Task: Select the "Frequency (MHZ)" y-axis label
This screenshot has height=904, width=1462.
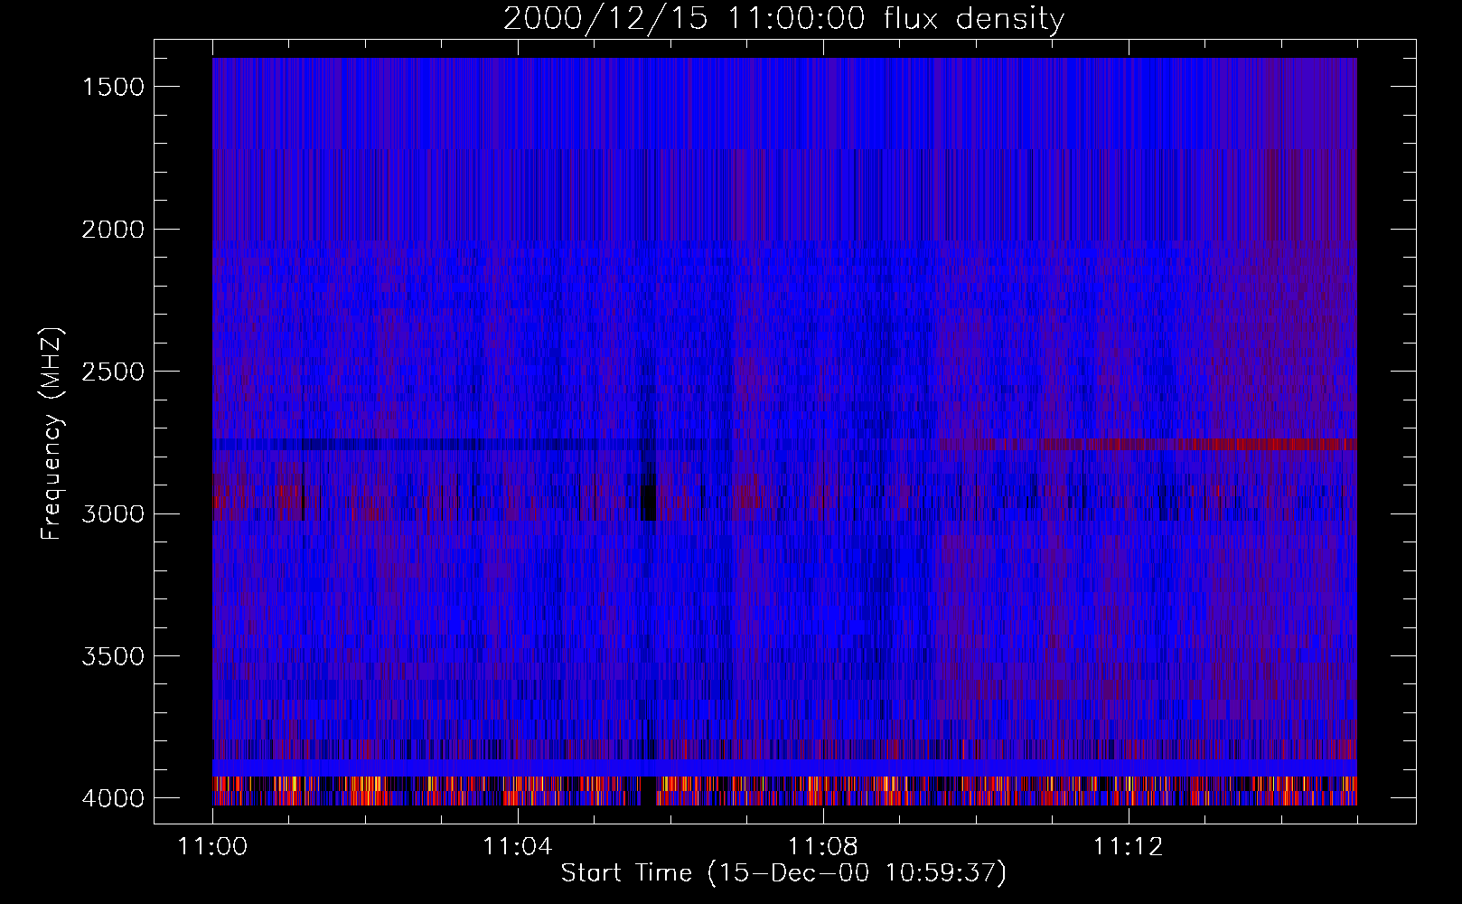Action: (x=52, y=434)
